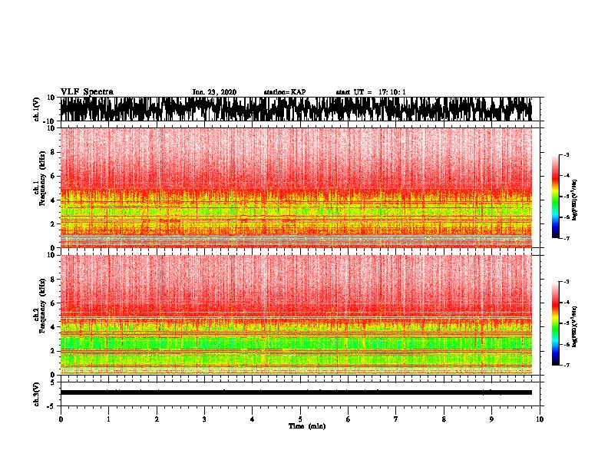The height and width of the screenshot is (470, 608).
Task: Click the "Jan. 23, 2020" date label
Action: (214, 92)
